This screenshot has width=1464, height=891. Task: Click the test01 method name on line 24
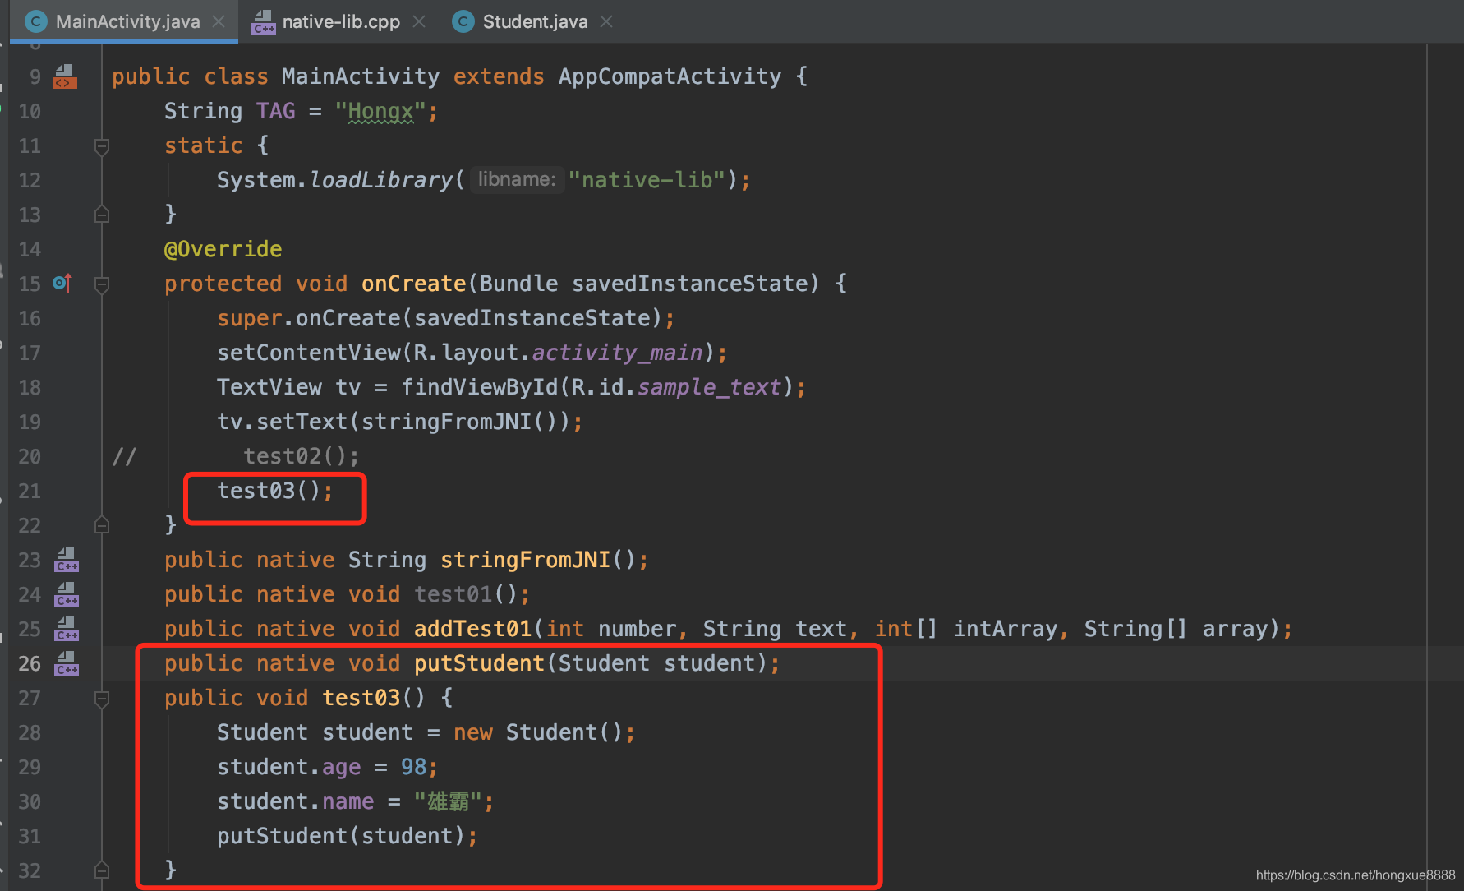[453, 594]
